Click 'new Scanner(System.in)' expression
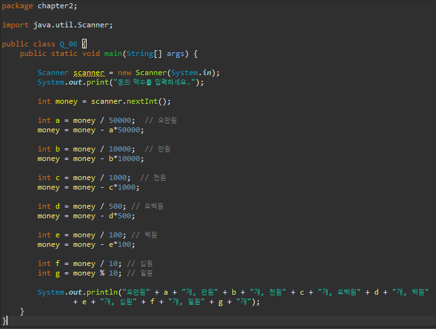This screenshot has width=436, height=329. point(166,73)
